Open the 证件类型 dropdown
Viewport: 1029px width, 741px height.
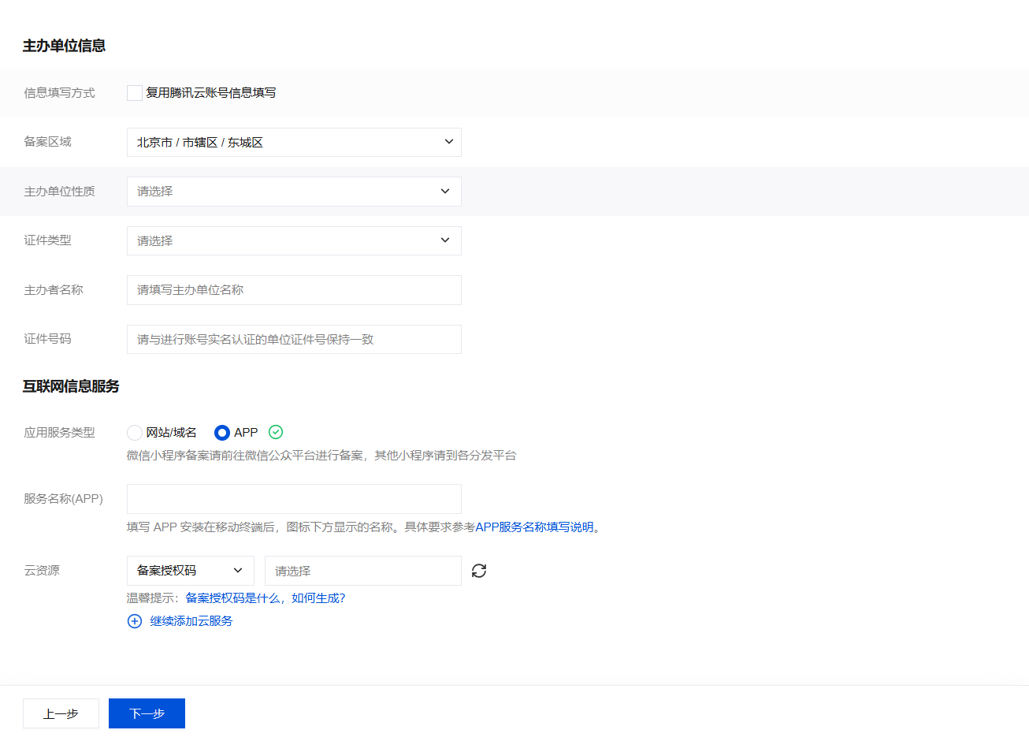294,241
